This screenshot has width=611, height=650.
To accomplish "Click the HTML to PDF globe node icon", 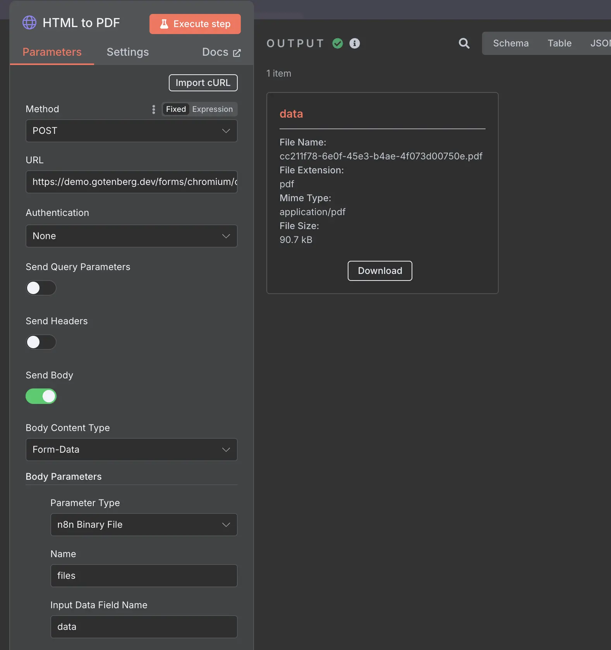I will tap(29, 23).
